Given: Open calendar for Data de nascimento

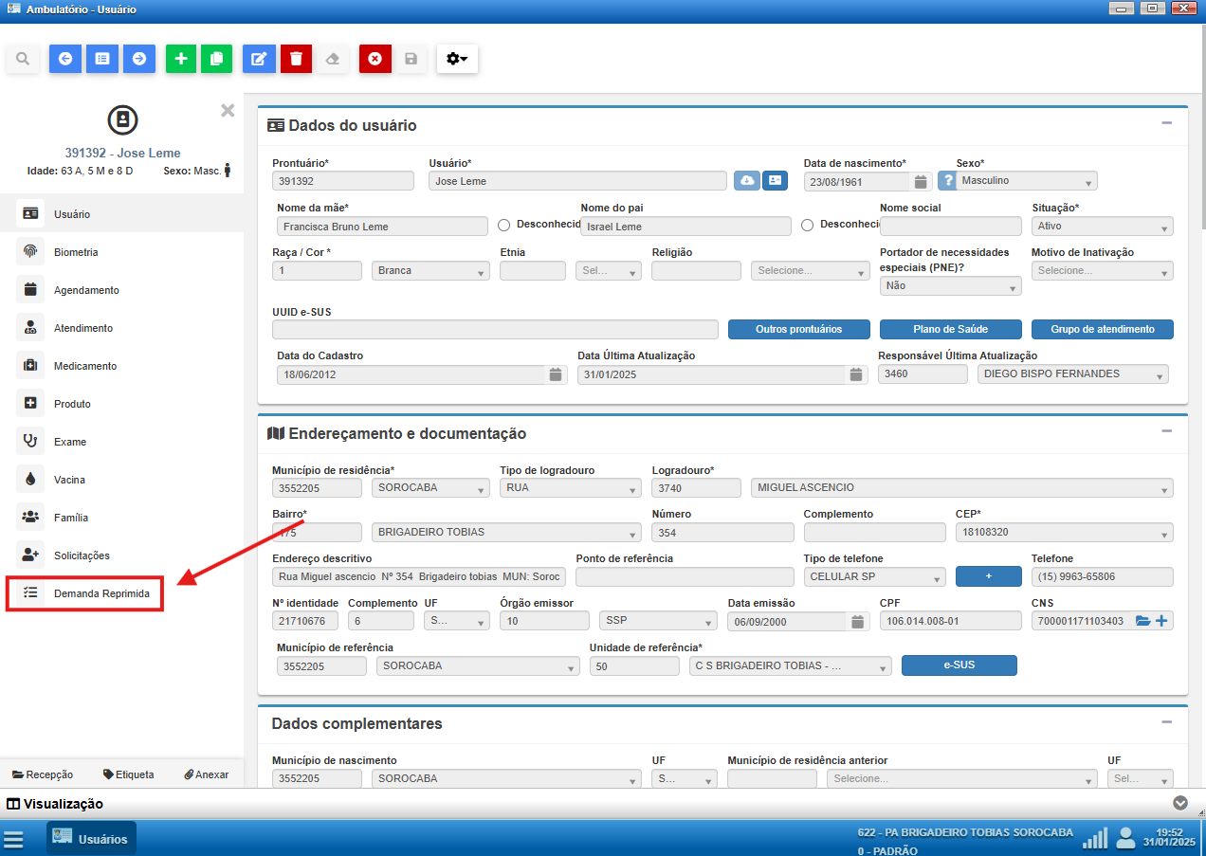Looking at the screenshot, I should click(x=921, y=182).
